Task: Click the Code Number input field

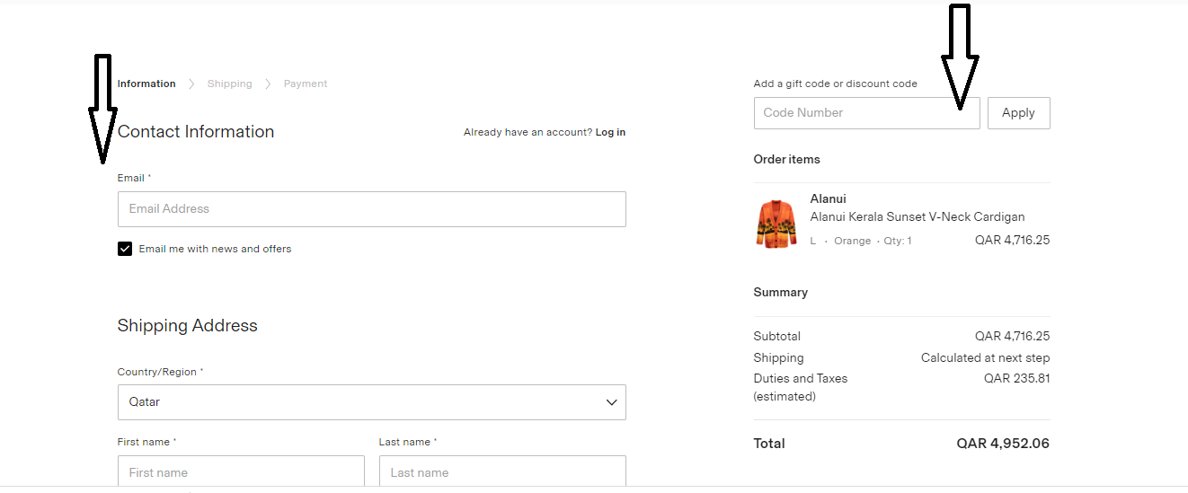Action: click(866, 113)
